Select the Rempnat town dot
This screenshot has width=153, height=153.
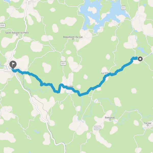(110, 120)
